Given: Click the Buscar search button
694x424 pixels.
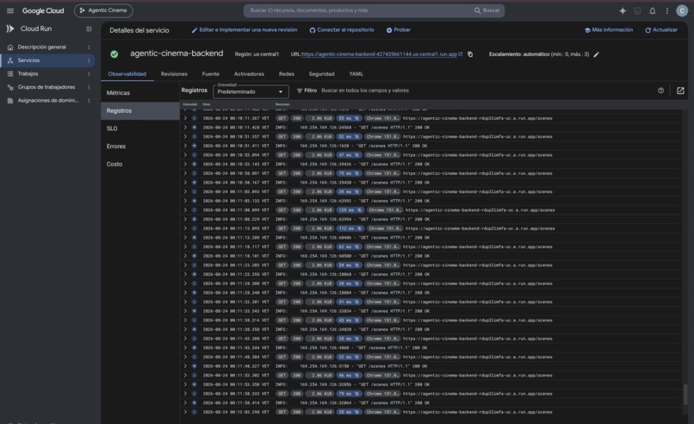Looking at the screenshot, I should click(x=486, y=10).
